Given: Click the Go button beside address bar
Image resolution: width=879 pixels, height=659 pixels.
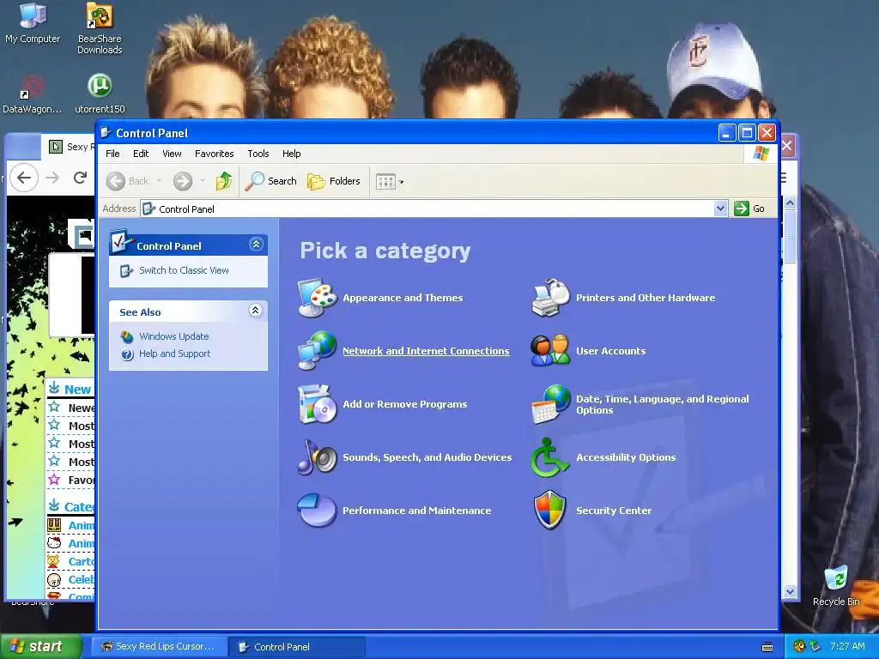Looking at the screenshot, I should click(750, 209).
